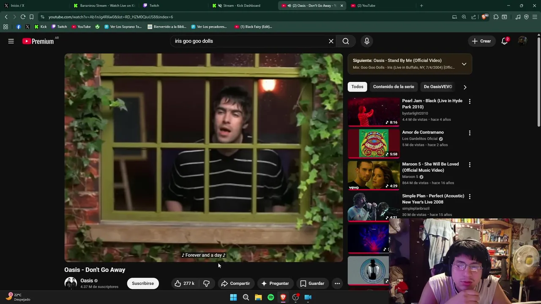This screenshot has width=541, height=304.
Task: Share this page from address bar
Action: [473, 17]
